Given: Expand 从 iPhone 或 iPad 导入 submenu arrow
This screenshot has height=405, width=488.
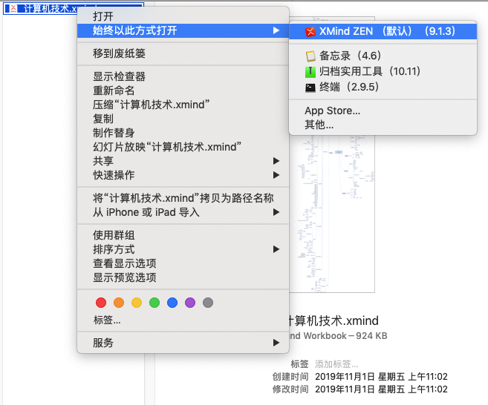Looking at the screenshot, I should [x=276, y=212].
